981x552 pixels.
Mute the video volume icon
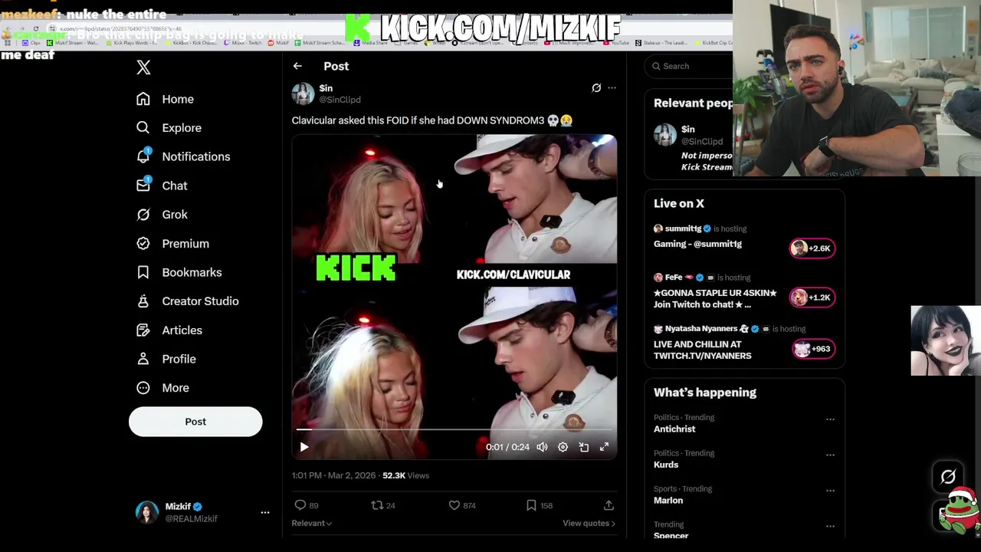542,447
